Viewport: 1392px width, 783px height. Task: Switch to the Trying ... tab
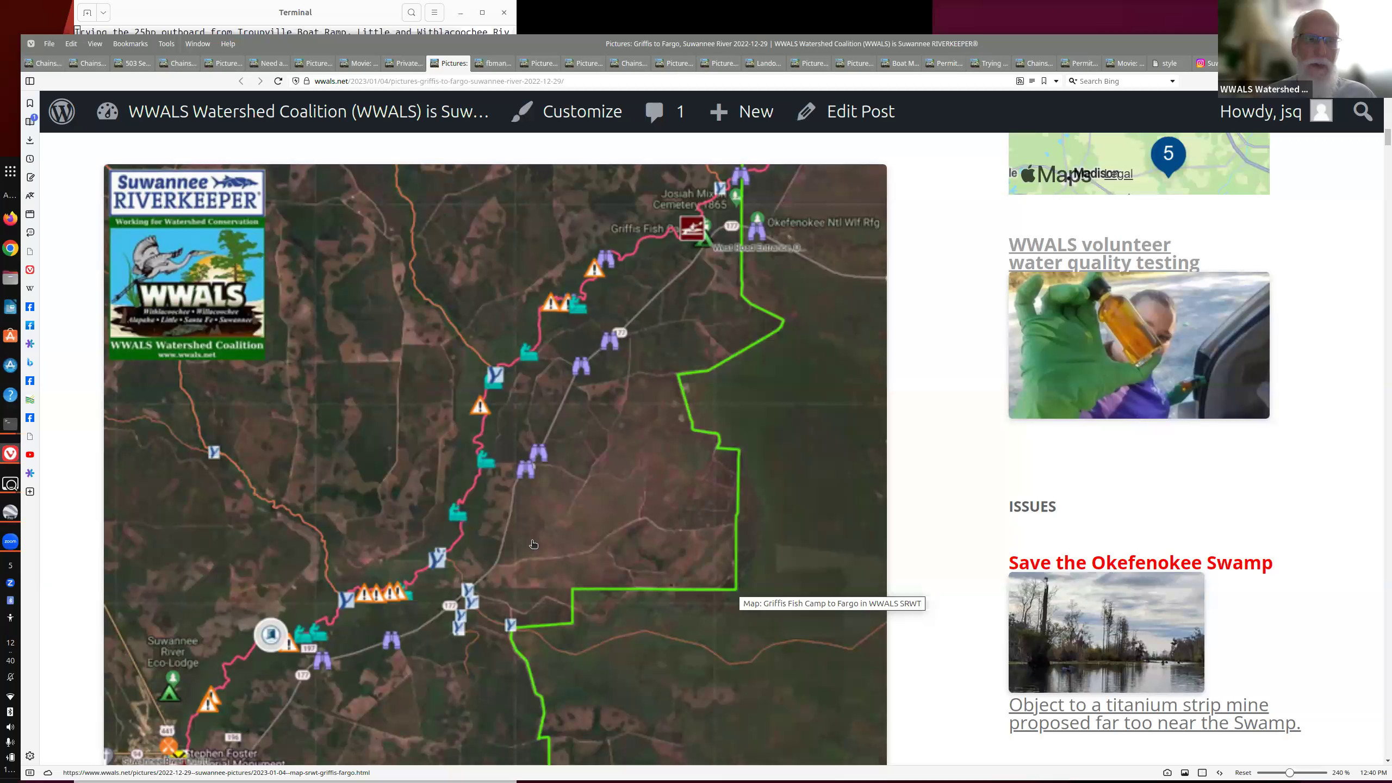(x=990, y=63)
